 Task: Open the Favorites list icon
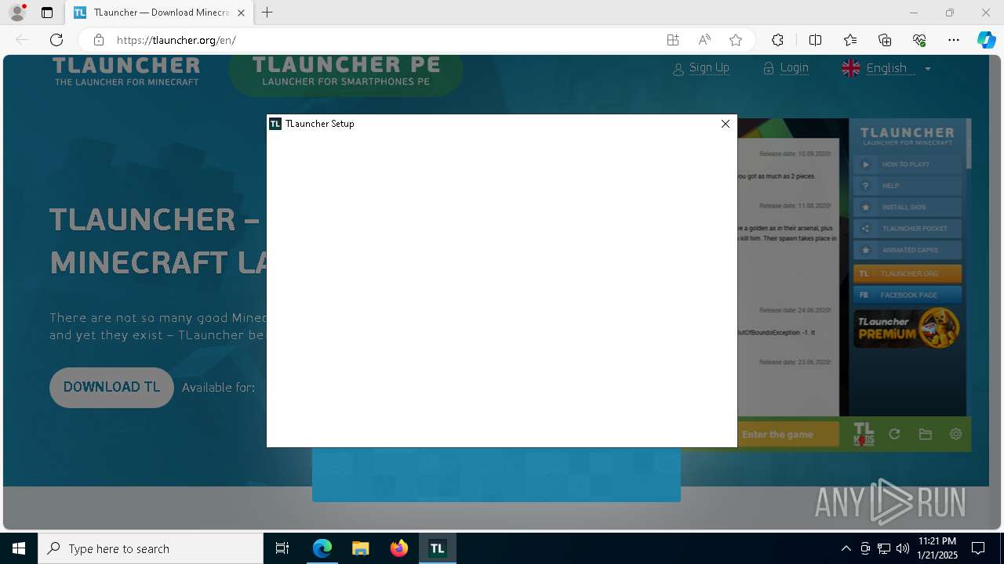tap(850, 40)
